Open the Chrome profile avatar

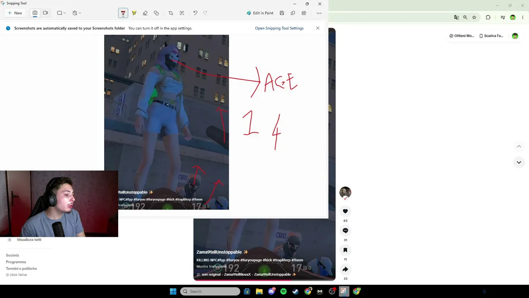[513, 17]
